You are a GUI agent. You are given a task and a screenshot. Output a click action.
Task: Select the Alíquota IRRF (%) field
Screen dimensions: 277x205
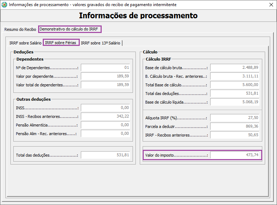(x=235, y=118)
